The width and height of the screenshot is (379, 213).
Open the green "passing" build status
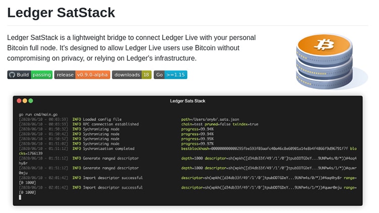41,75
